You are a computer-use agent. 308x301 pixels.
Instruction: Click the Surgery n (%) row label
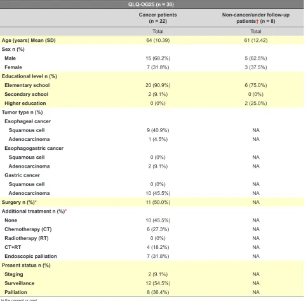click(18, 203)
